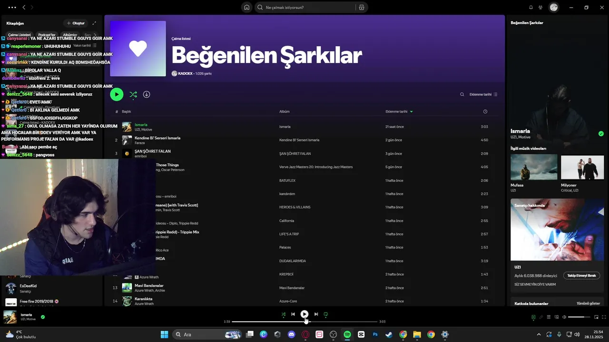This screenshot has height=342, width=609.
Task: Sort by the Eklenme tarihi column header
Action: (x=399, y=112)
